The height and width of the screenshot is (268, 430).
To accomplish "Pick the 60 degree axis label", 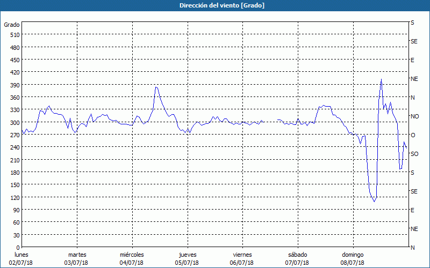I will 17,222.
